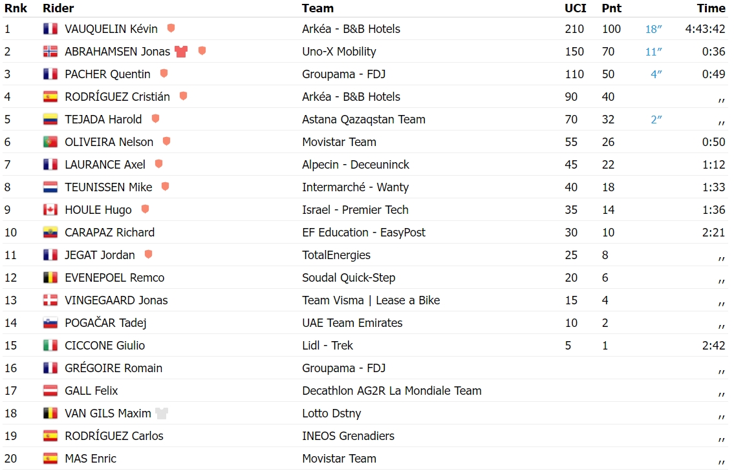The width and height of the screenshot is (734, 471).
Task: Click the Norwegian flag next to ABRAHAMSEN
Action: pos(50,52)
